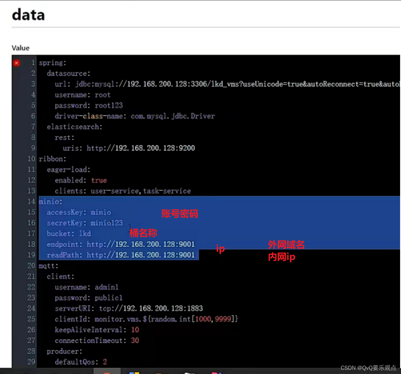The height and width of the screenshot is (374, 401).
Task: Click the uris http://192.168.200.128:9200 line
Action: click(129, 148)
